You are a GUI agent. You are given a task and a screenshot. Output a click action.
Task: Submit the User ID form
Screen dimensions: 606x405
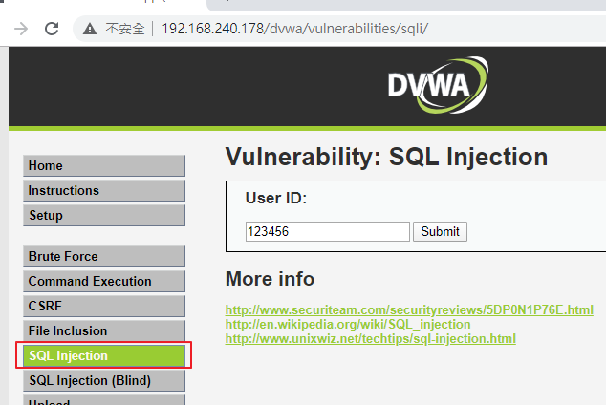click(440, 232)
